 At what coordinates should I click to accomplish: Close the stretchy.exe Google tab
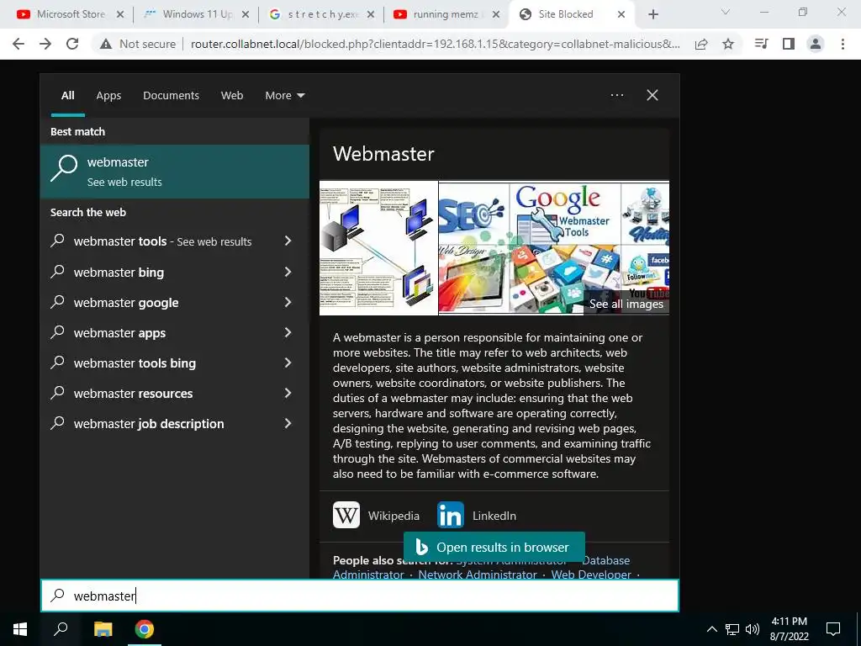pyautogui.click(x=371, y=14)
